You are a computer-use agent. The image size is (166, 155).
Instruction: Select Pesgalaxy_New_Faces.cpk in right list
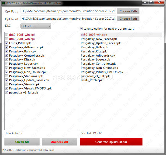point(121,39)
